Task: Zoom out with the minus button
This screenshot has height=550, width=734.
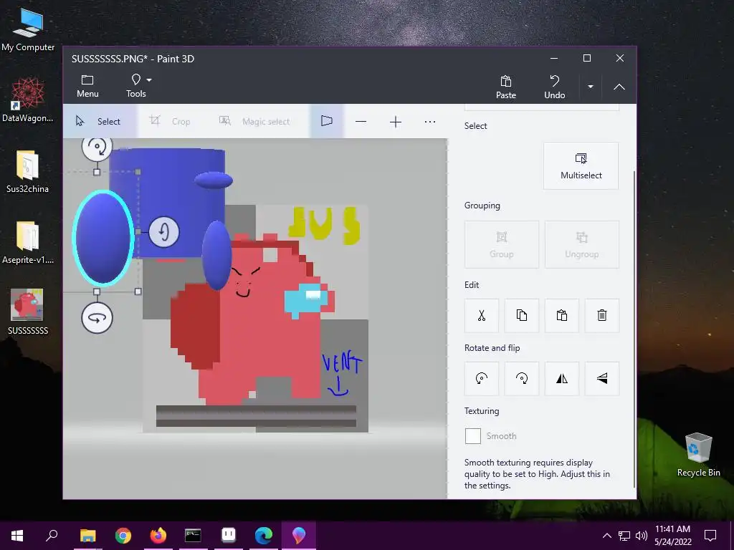Action: (361, 122)
